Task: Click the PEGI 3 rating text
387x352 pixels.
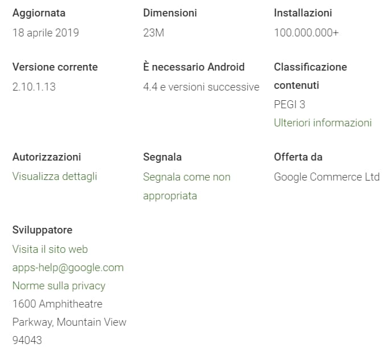Action: click(x=290, y=104)
